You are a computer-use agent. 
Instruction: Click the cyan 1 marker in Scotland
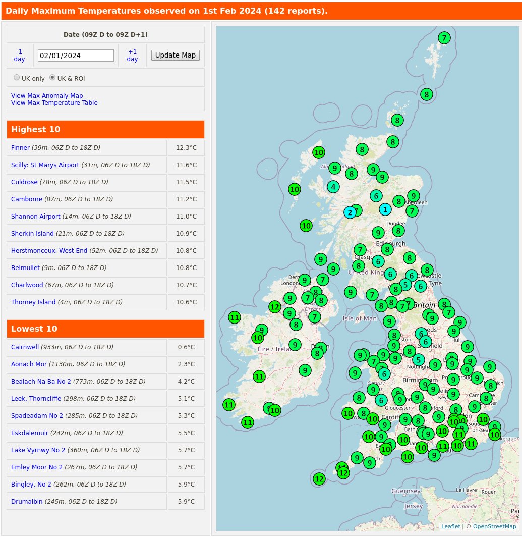click(385, 209)
